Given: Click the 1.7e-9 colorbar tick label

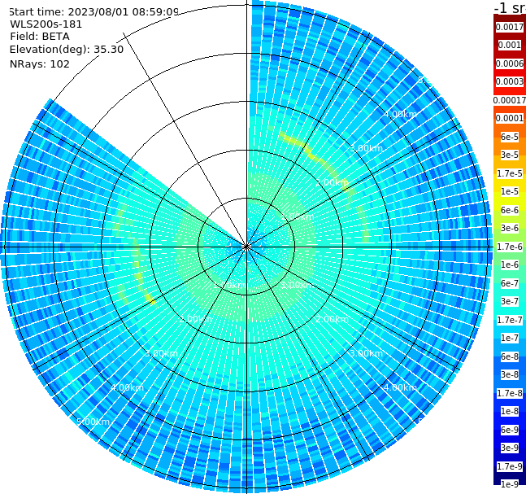Looking at the screenshot, I should [x=510, y=466].
